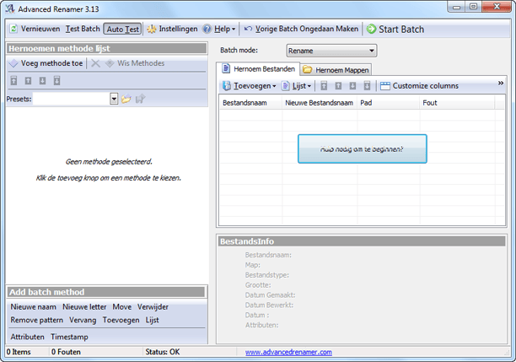Image resolution: width=516 pixels, height=362 pixels.
Task: Open the Toevoegen dropdown in file toolbar
Action: [250, 86]
